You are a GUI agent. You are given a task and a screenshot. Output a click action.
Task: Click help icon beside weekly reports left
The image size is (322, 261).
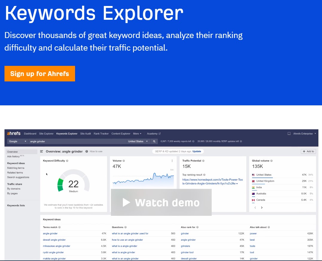[193, 141]
